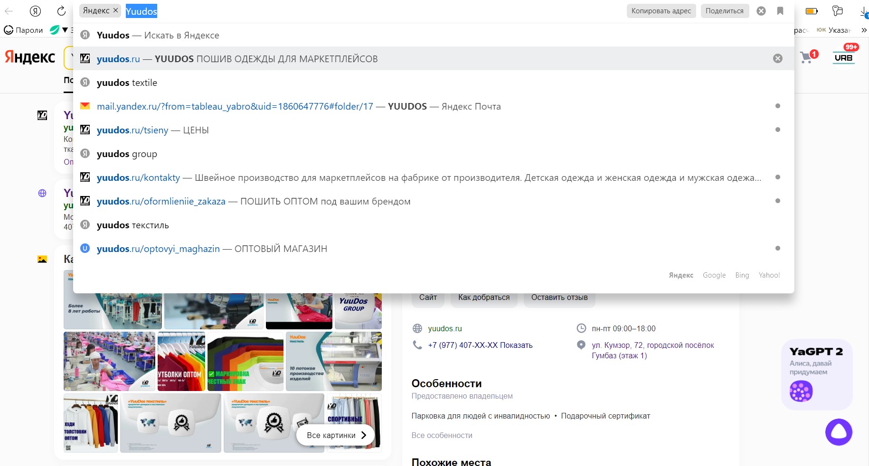Remove yuudos.ru/kontakty suggestion via its dot
Viewport: 869px width, 466px height.
pyautogui.click(x=778, y=177)
